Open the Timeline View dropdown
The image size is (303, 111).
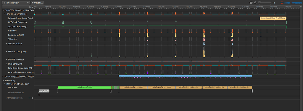[x=16, y=3]
